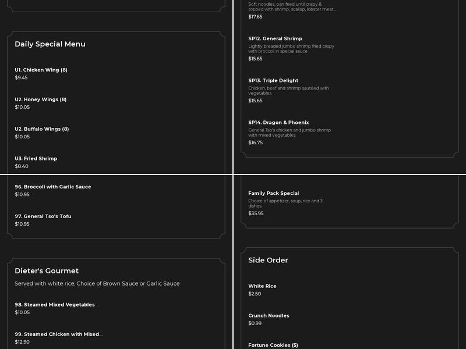The height and width of the screenshot is (349, 466).
Task: Open 98. Steamed Mixed Vegetables
Action: click(x=55, y=305)
